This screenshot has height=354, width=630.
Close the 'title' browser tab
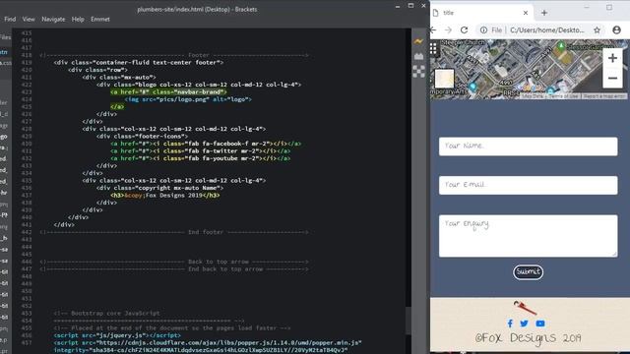525,13
